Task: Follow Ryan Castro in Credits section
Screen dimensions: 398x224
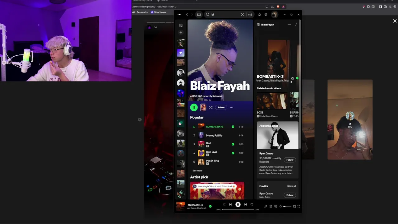Action: pyautogui.click(x=290, y=195)
